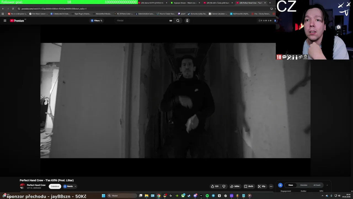The image size is (353, 199).
Task: Open the Filters extension button
Action: coord(97,20)
